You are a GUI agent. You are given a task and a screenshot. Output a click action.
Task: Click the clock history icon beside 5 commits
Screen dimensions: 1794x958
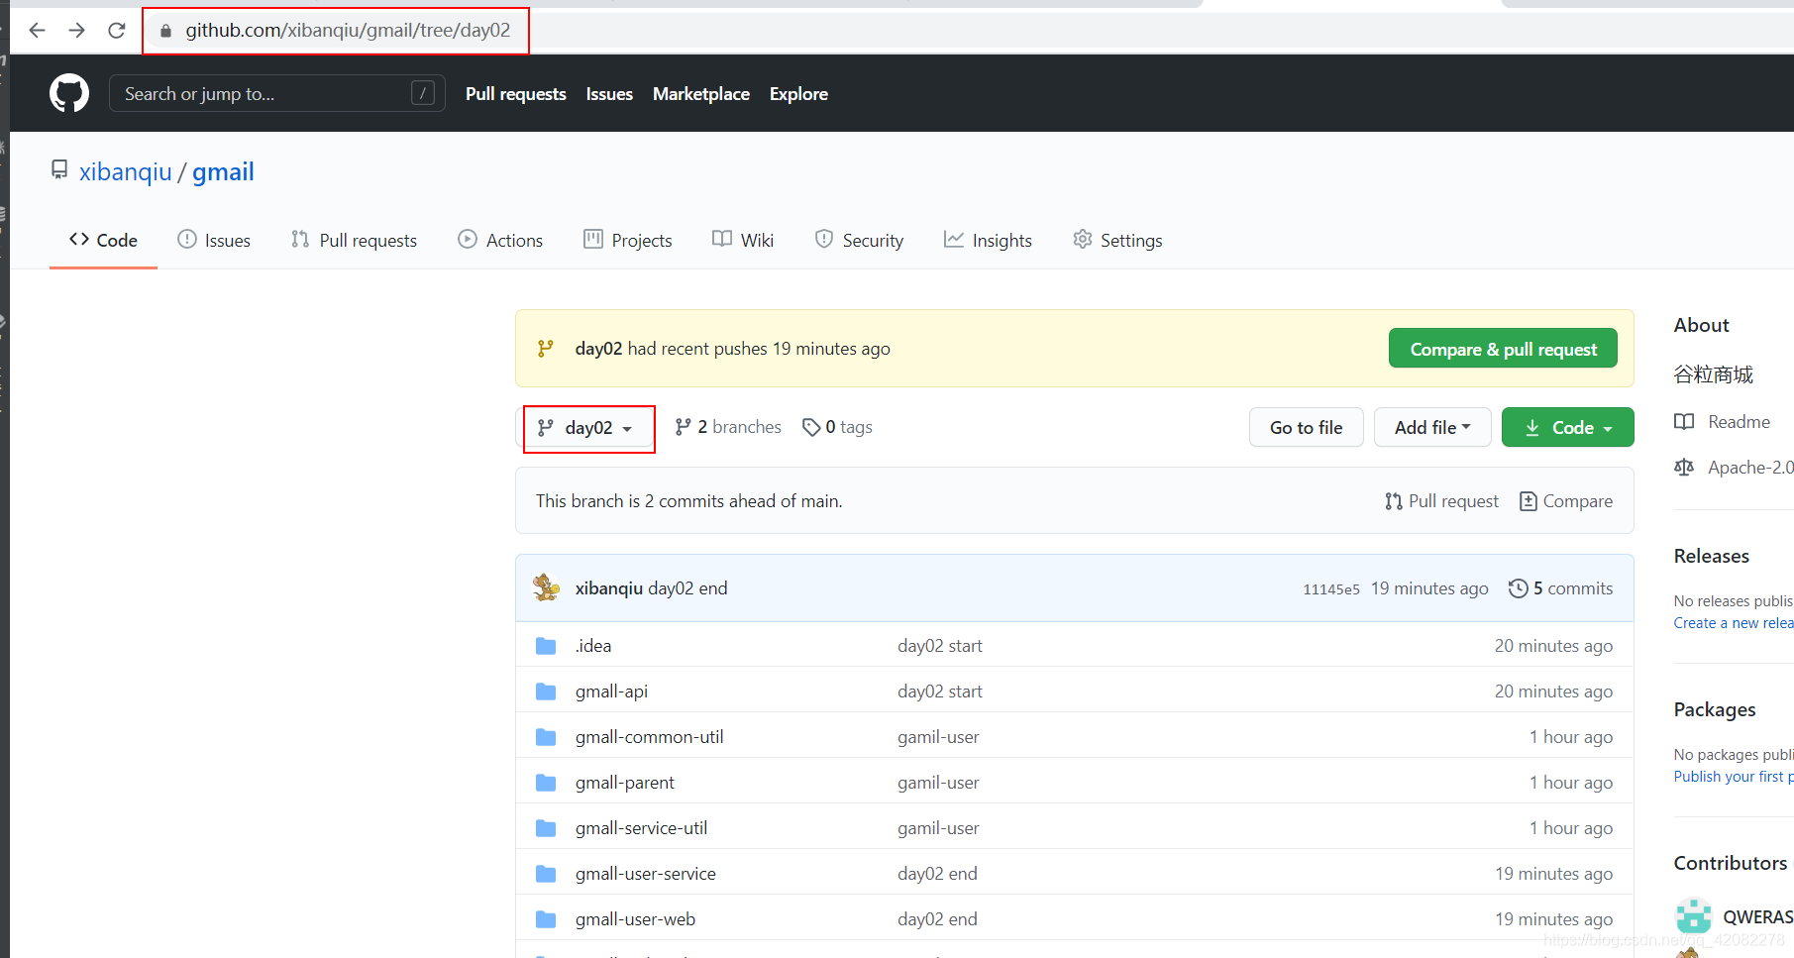(1518, 588)
